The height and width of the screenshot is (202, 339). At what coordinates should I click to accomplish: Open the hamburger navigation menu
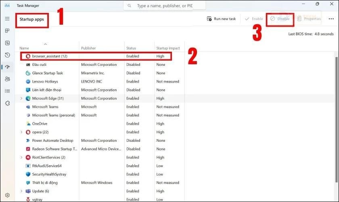pos(7,19)
